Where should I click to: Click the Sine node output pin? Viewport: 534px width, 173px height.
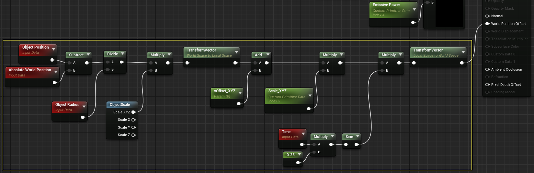coord(357,144)
